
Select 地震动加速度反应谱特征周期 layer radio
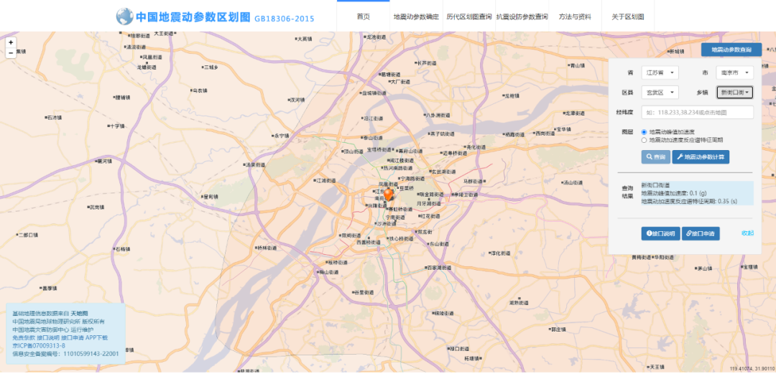pyautogui.click(x=645, y=140)
